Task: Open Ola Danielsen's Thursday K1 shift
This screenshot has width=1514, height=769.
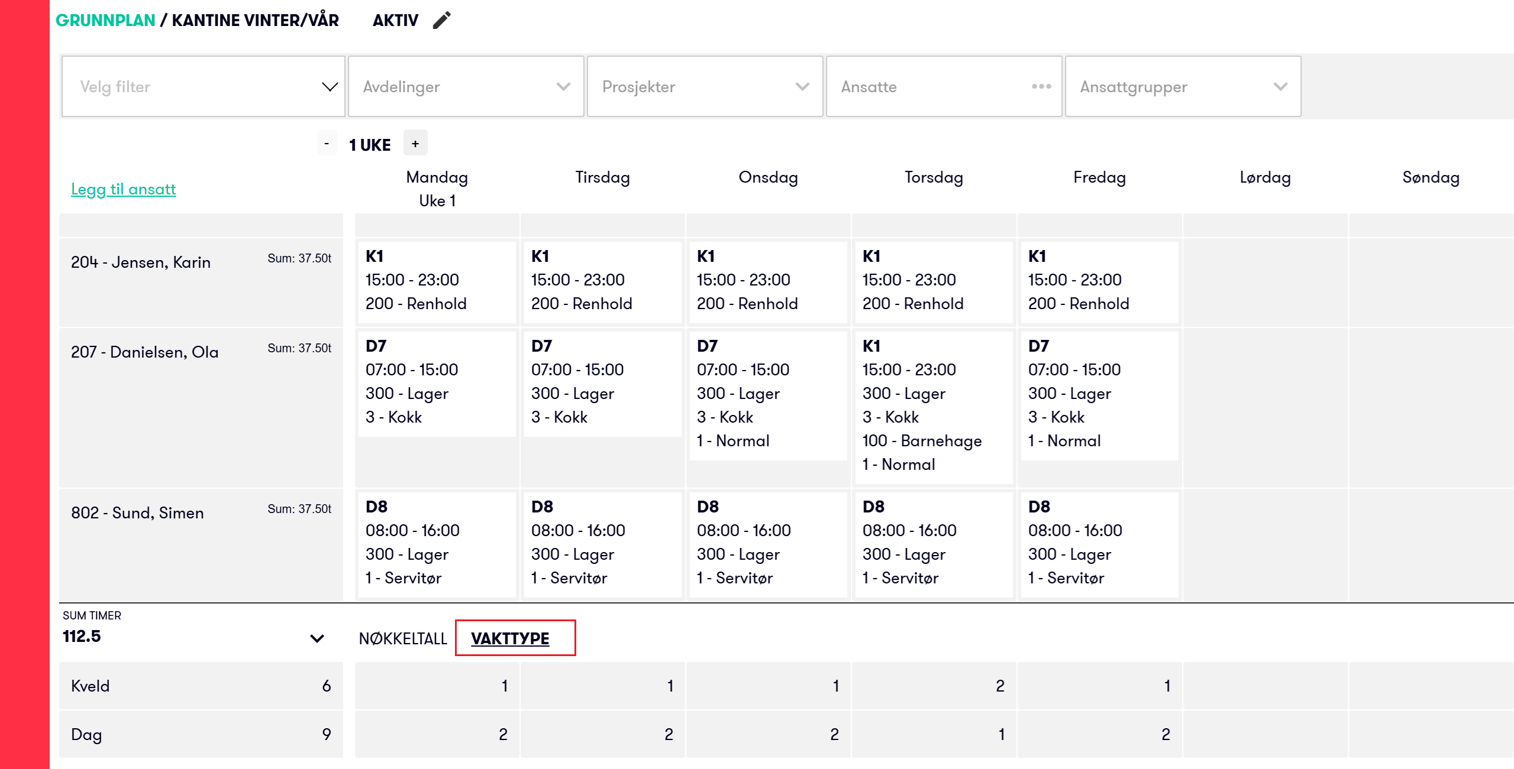Action: pos(933,405)
